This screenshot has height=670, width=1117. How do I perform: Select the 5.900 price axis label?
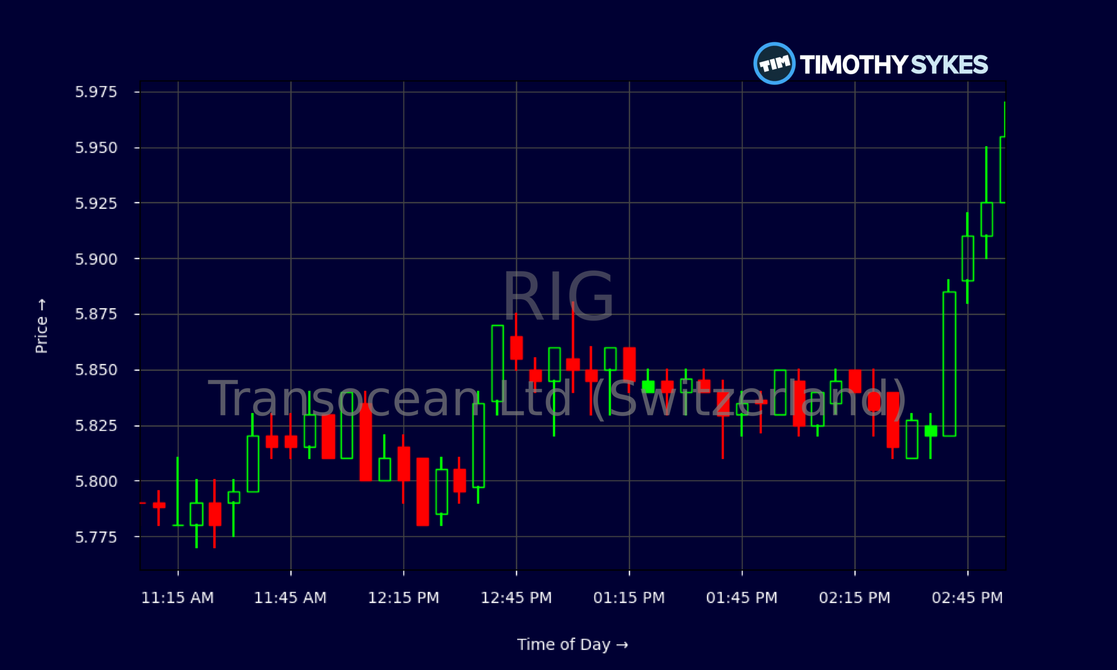coord(96,260)
